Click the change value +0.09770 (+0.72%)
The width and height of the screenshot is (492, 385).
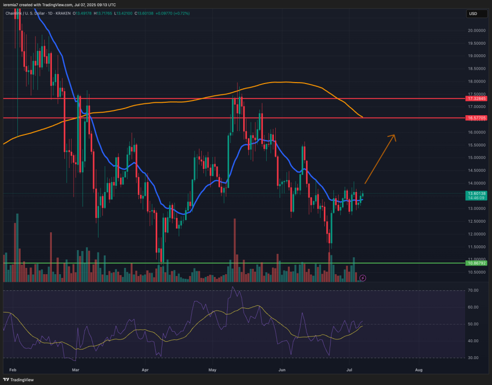coord(173,13)
